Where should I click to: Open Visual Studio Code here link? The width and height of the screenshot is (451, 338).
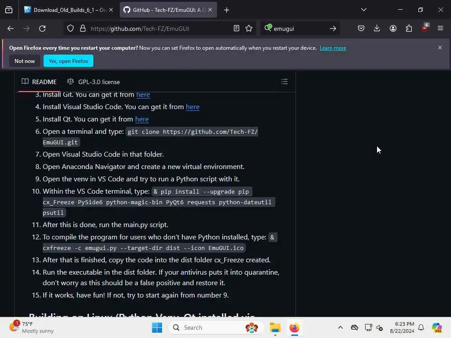click(192, 107)
